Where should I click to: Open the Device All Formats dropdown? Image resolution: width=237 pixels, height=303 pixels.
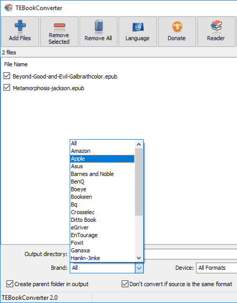pyautogui.click(x=216, y=268)
